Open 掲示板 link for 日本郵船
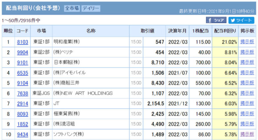 pos(247,62)
